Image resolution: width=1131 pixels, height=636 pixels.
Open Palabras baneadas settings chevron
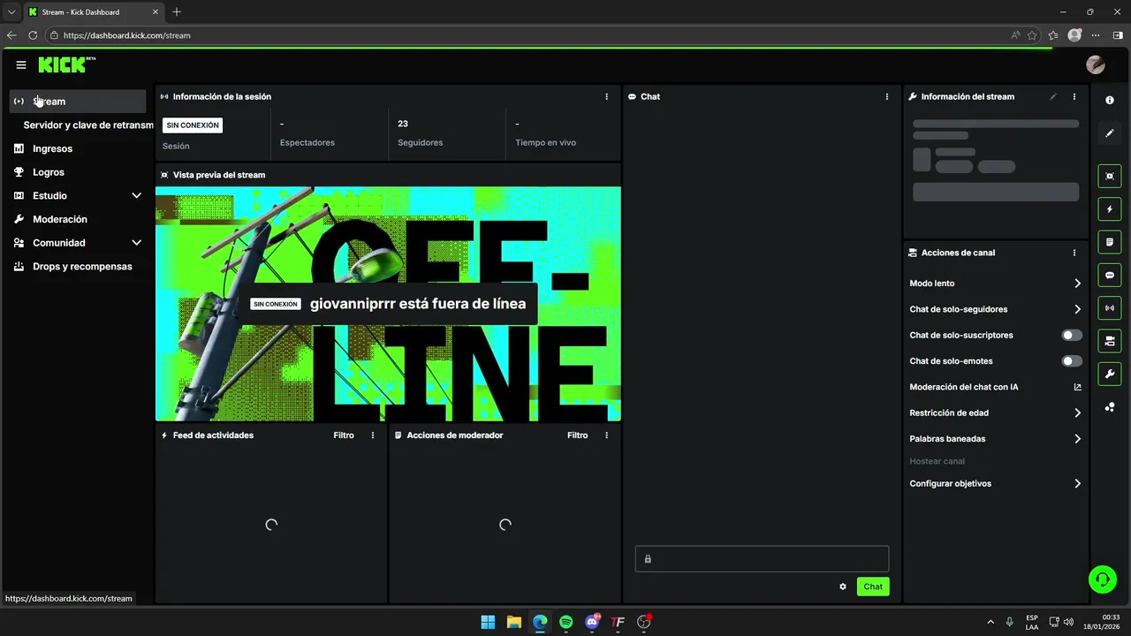pos(1077,439)
